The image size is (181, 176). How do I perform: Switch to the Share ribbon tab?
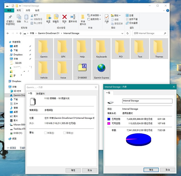coord(28,11)
